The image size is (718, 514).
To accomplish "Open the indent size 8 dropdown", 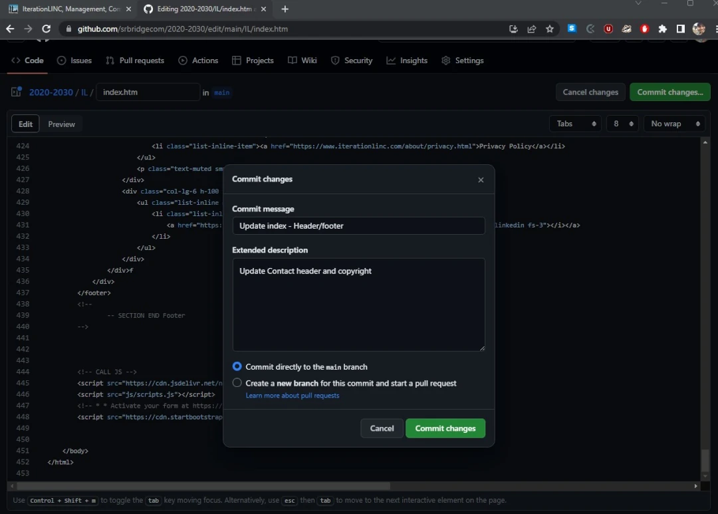I will coord(622,124).
